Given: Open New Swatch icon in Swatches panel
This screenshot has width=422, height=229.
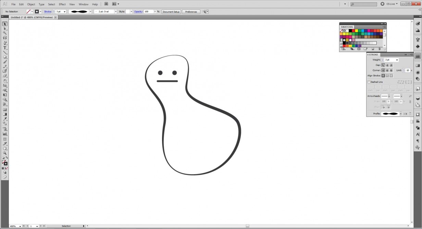Looking at the screenshot, I should 373,49.
